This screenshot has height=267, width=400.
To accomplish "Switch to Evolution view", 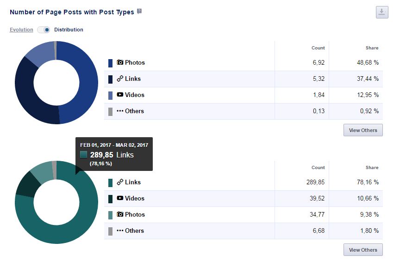I will click(21, 30).
